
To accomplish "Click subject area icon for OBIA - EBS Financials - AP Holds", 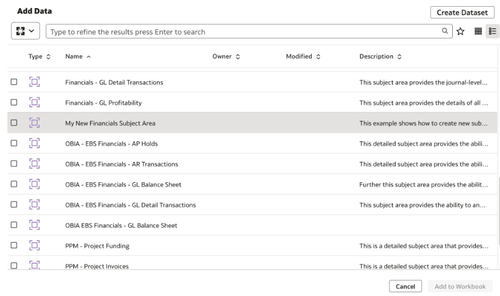I will coord(34,143).
